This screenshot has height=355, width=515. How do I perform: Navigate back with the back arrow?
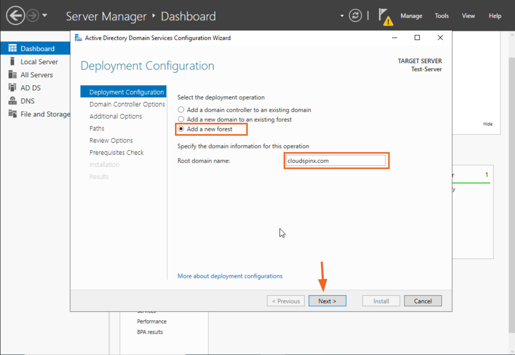(15, 15)
